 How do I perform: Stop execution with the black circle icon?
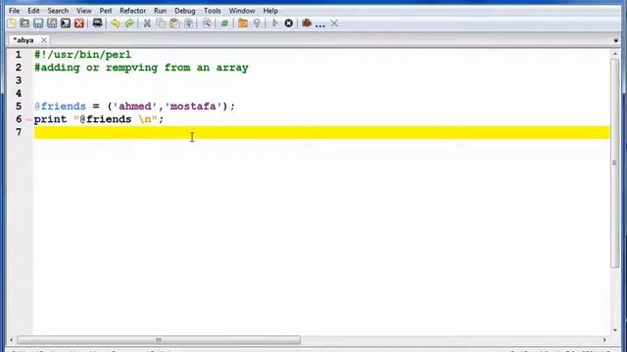click(x=289, y=23)
